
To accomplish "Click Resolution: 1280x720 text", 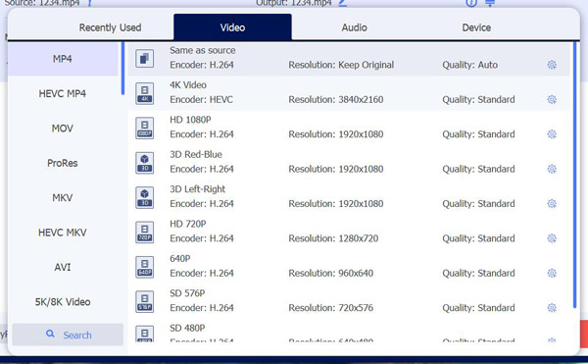I will pyautogui.click(x=333, y=238).
